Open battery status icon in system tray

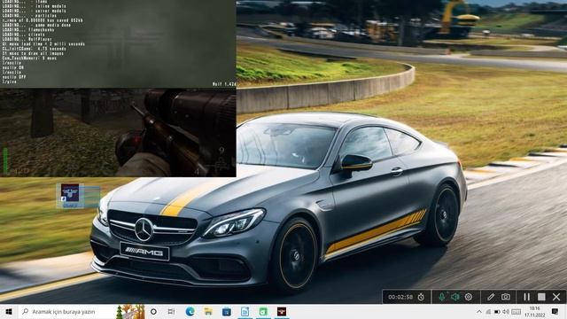point(497,311)
